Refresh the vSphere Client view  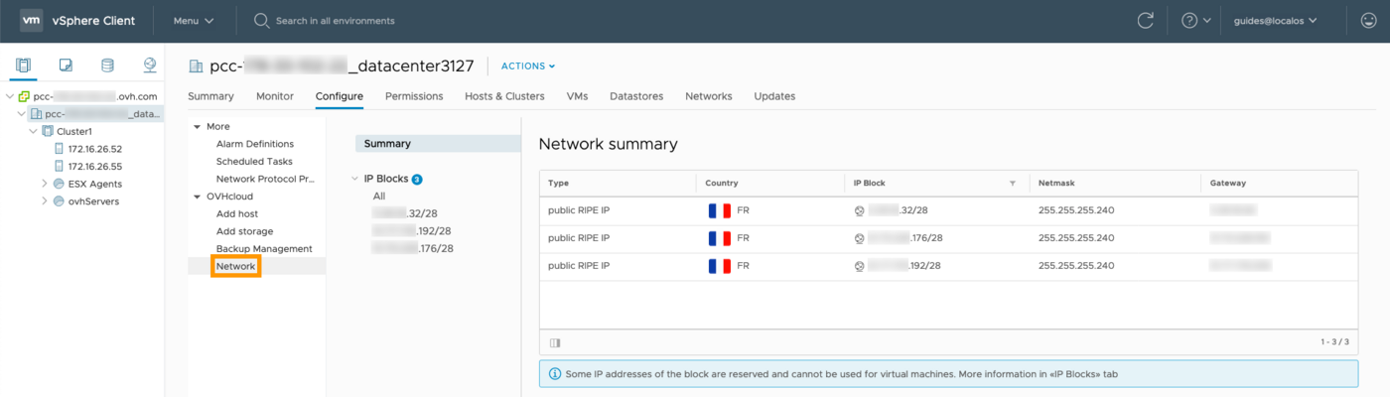(1146, 20)
